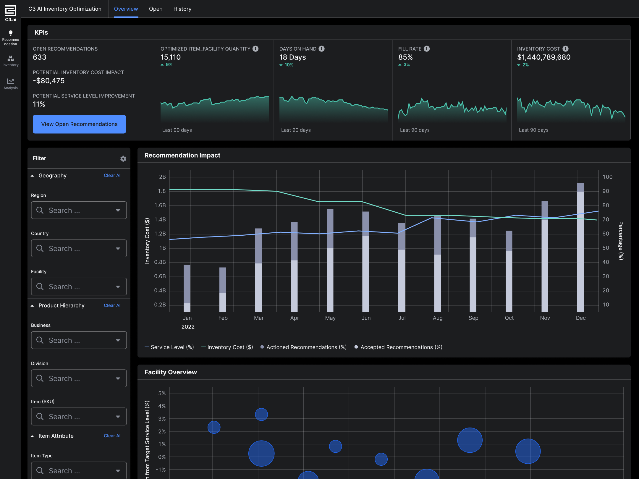
Task: Click info icon next to Inventory Cost KPI
Action: pos(565,49)
